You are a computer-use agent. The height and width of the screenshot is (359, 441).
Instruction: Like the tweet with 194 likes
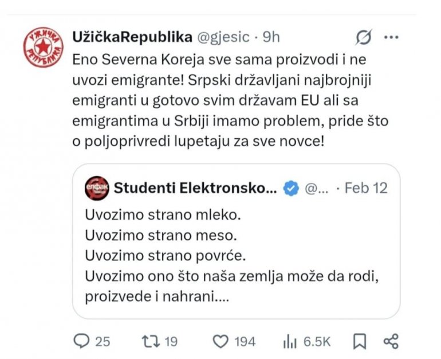[220, 341]
